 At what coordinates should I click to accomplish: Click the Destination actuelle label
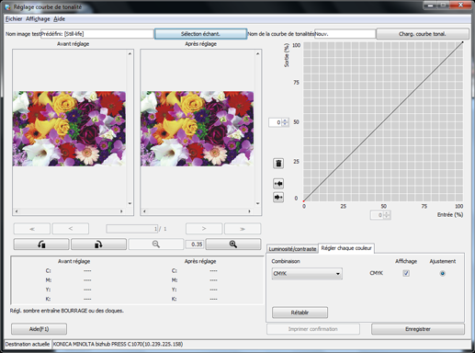point(28,344)
